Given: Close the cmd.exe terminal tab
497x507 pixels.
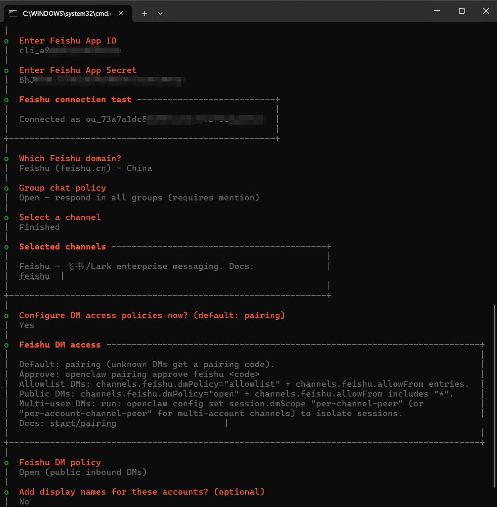Looking at the screenshot, I should coord(121,13).
